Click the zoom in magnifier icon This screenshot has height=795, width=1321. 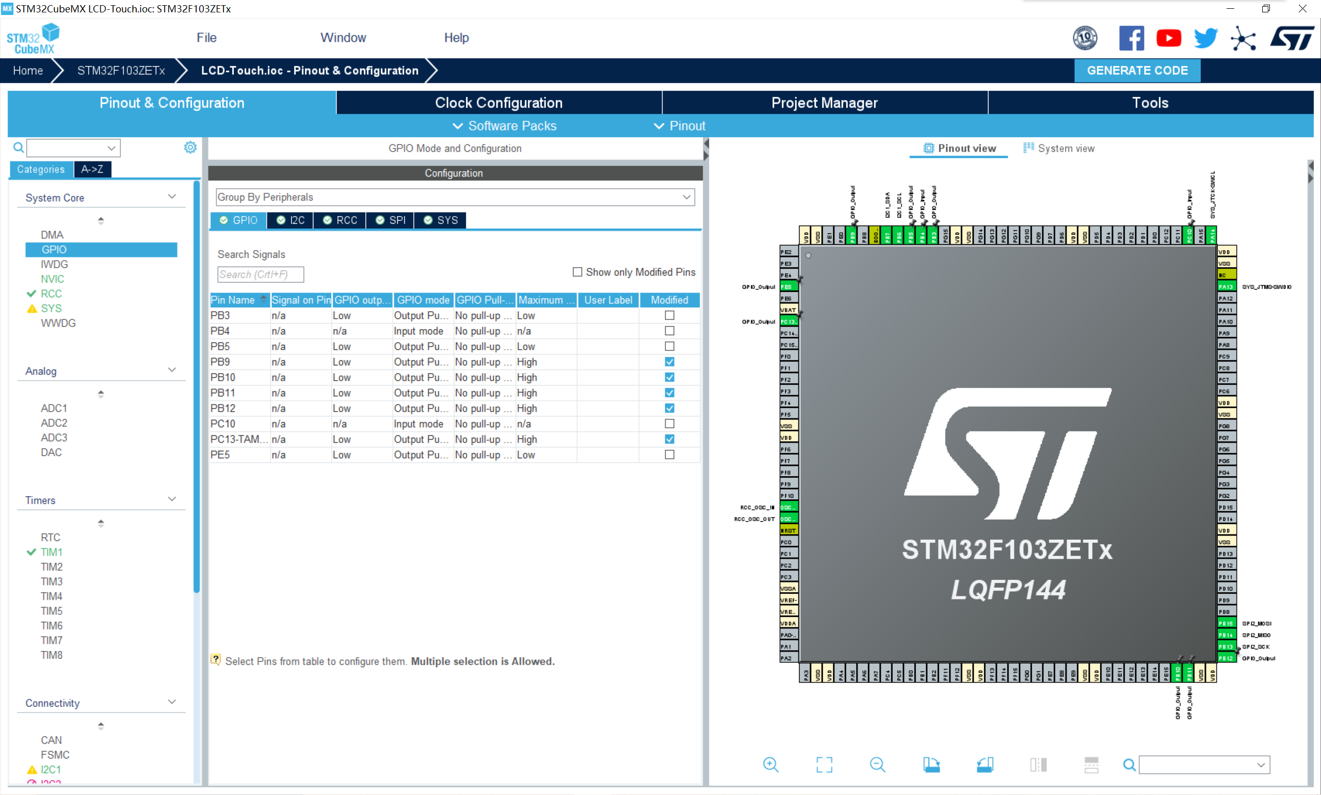click(770, 765)
